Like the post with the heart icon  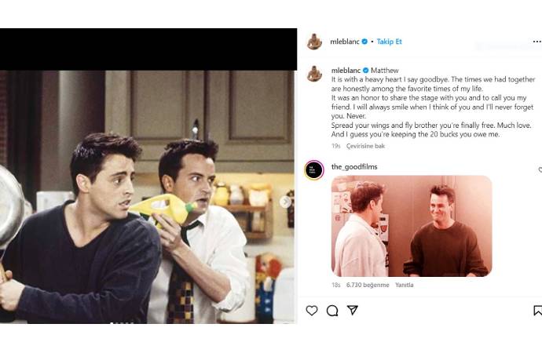[x=312, y=311]
